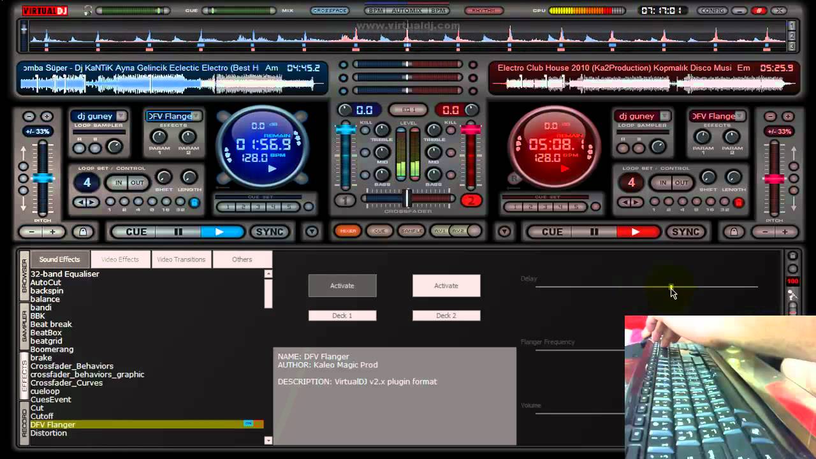
Task: Click the blue left deck pitch slider handle
Action: click(x=43, y=178)
